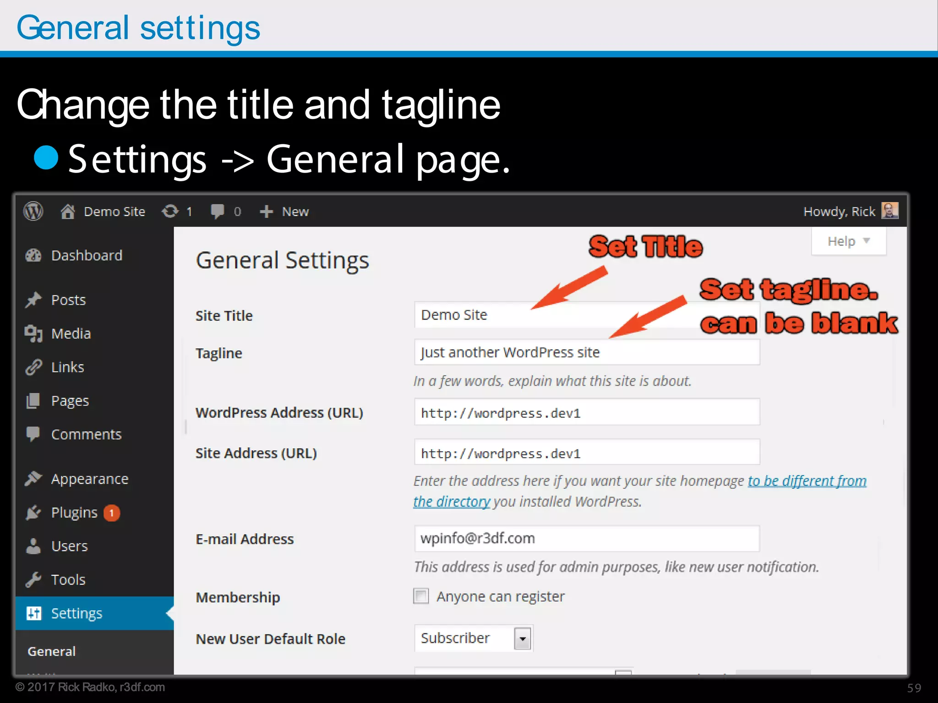938x703 pixels.
Task: Visit Demo Site from admin bar
Action: (x=115, y=211)
